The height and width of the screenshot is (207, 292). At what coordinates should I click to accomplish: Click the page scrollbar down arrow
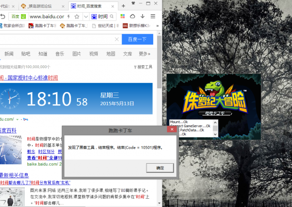[x=159, y=203]
